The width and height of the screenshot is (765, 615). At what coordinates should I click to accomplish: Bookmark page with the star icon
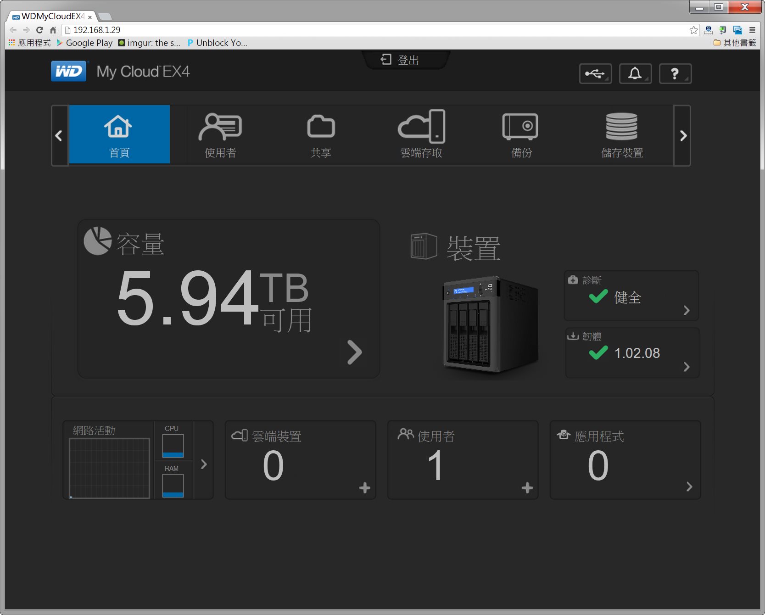coord(693,30)
